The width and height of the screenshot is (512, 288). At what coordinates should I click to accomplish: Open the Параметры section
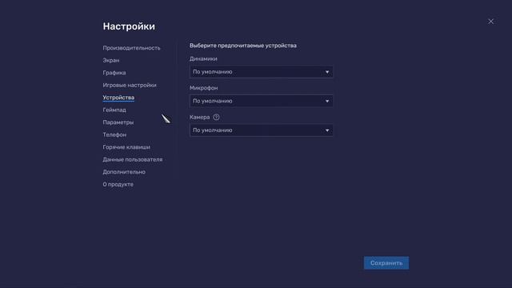118,122
